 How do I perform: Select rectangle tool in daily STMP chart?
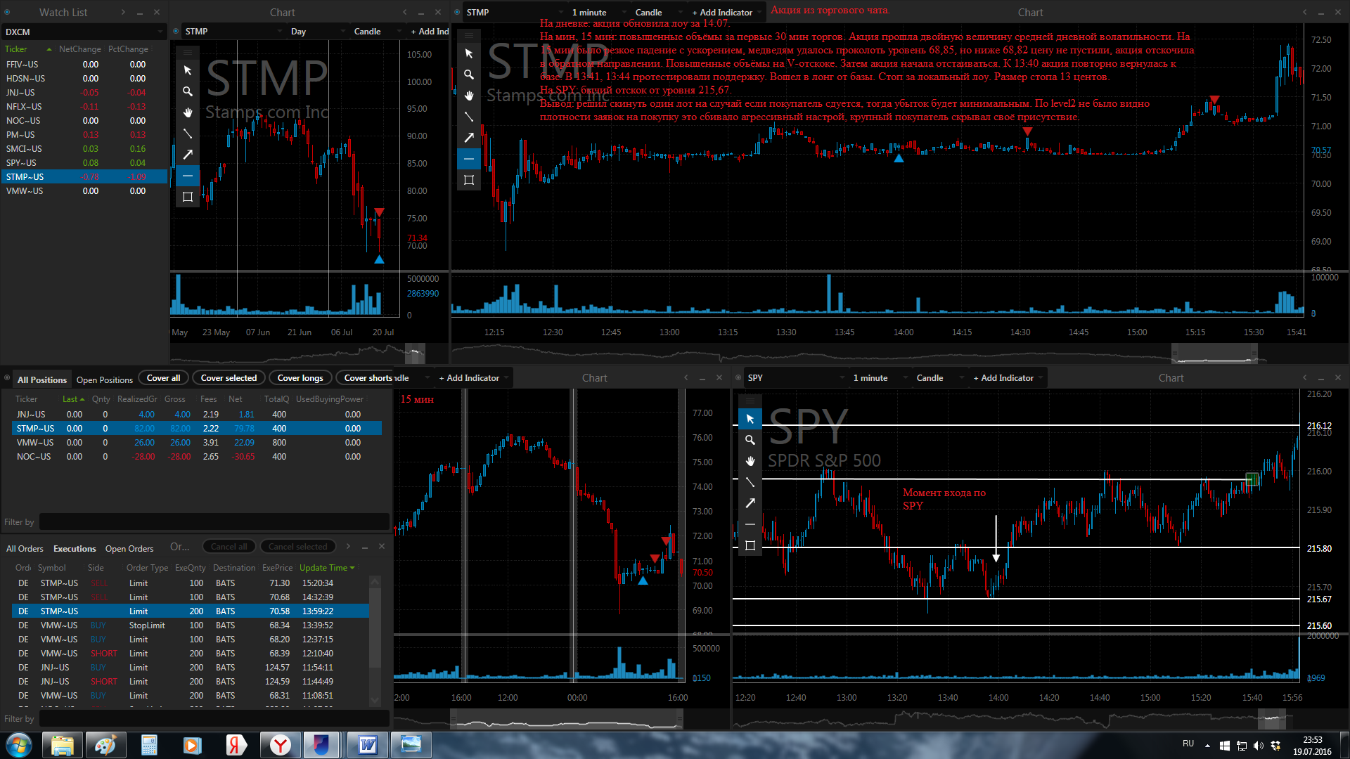(x=187, y=197)
